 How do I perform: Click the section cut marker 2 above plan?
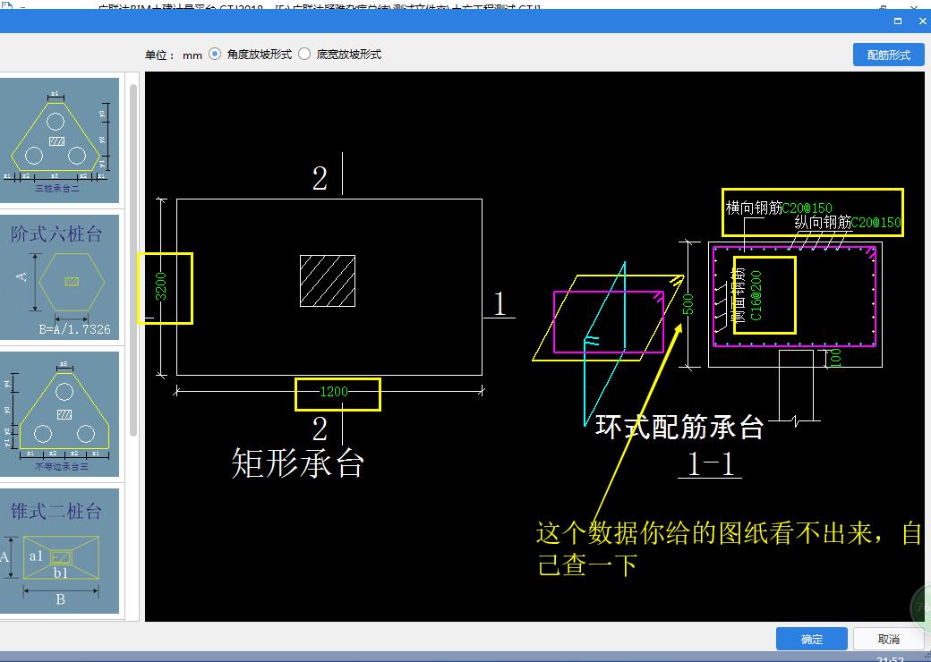pyautogui.click(x=319, y=179)
